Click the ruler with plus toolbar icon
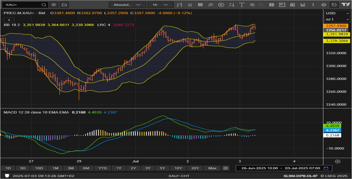 282,5
